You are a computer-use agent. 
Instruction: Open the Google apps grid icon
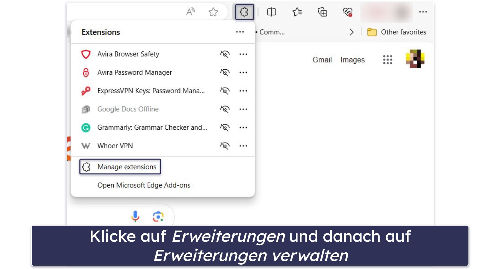tap(387, 60)
